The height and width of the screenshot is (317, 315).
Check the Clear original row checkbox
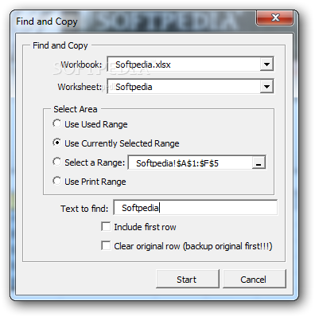click(x=106, y=245)
